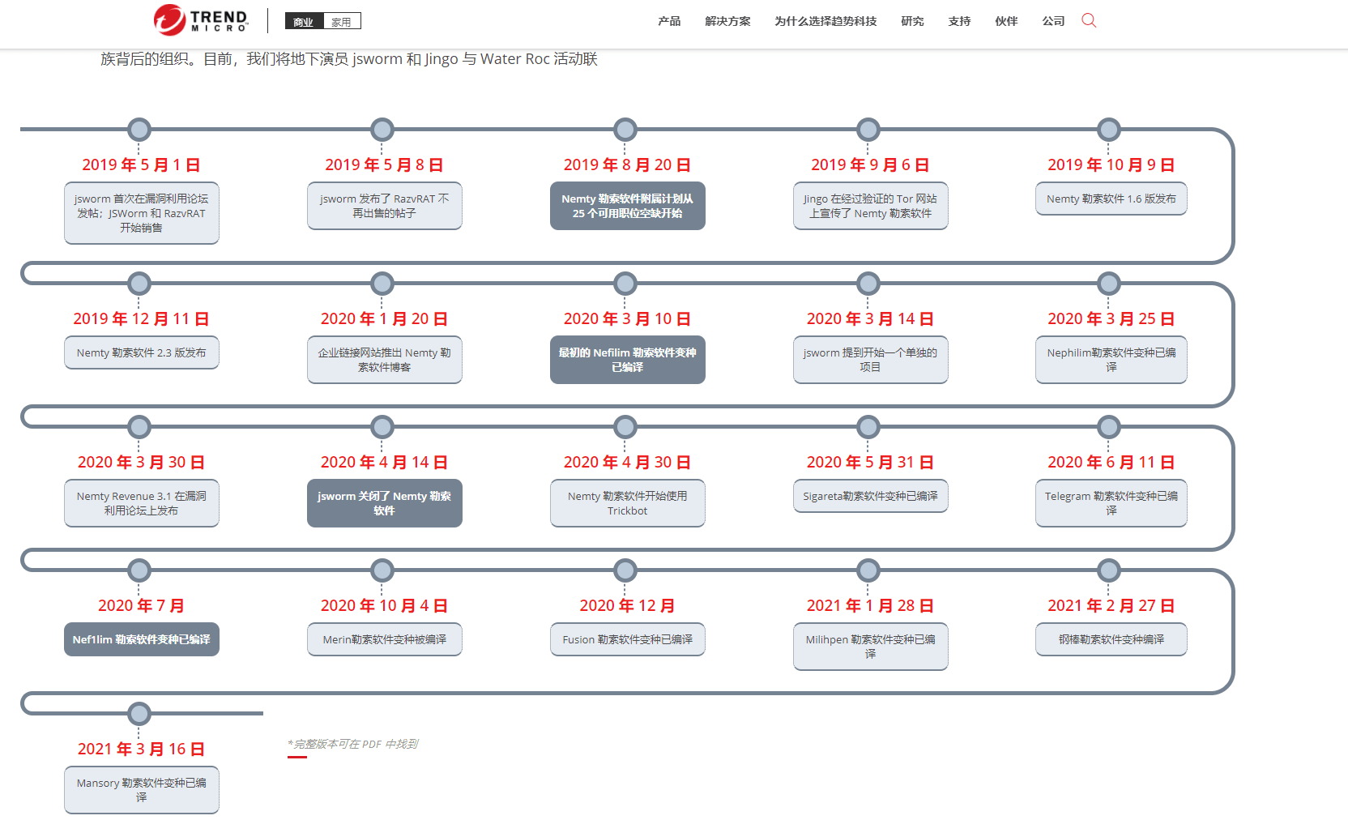Click the Nemty 勒索软件 2.3 版发布 card

(x=142, y=352)
